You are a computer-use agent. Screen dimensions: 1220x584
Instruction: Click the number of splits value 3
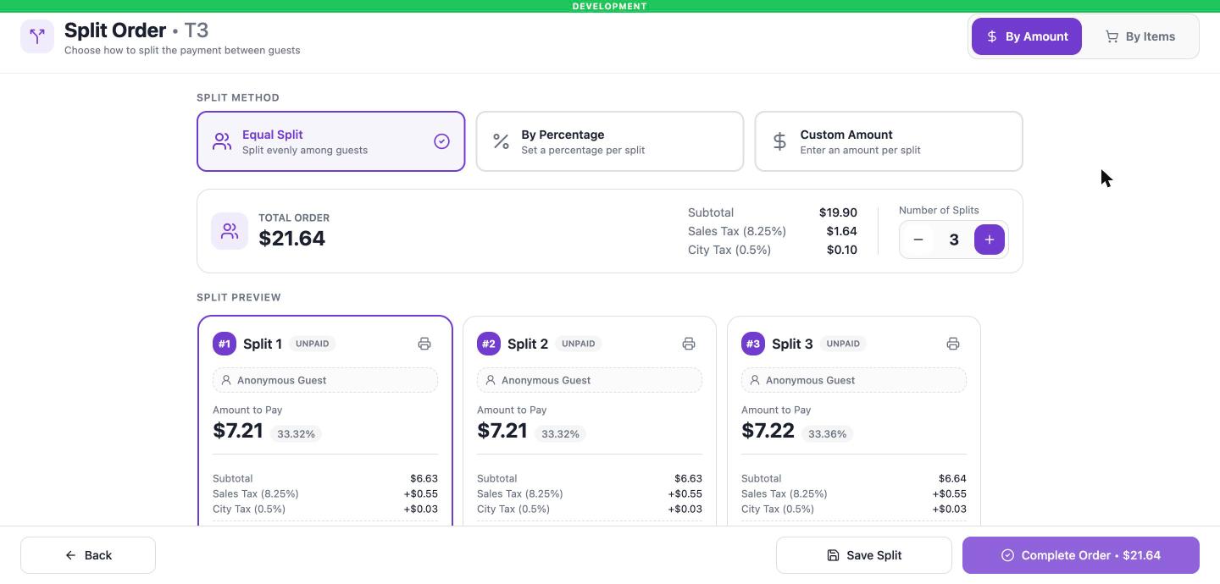tap(954, 240)
